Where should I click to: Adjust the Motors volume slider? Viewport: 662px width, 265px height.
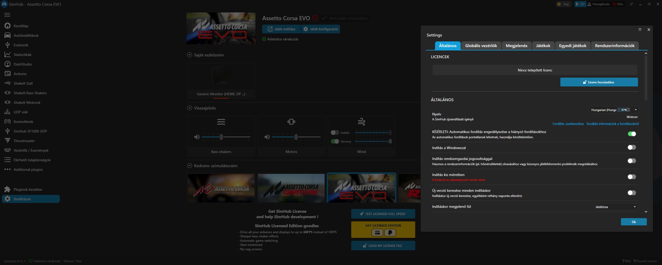point(296,137)
